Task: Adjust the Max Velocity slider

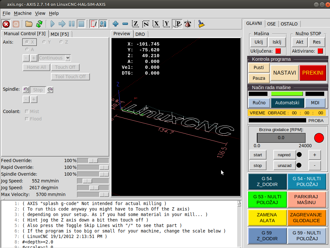Action: point(93,194)
